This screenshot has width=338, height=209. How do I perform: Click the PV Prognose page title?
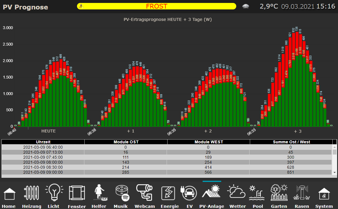click(x=25, y=7)
